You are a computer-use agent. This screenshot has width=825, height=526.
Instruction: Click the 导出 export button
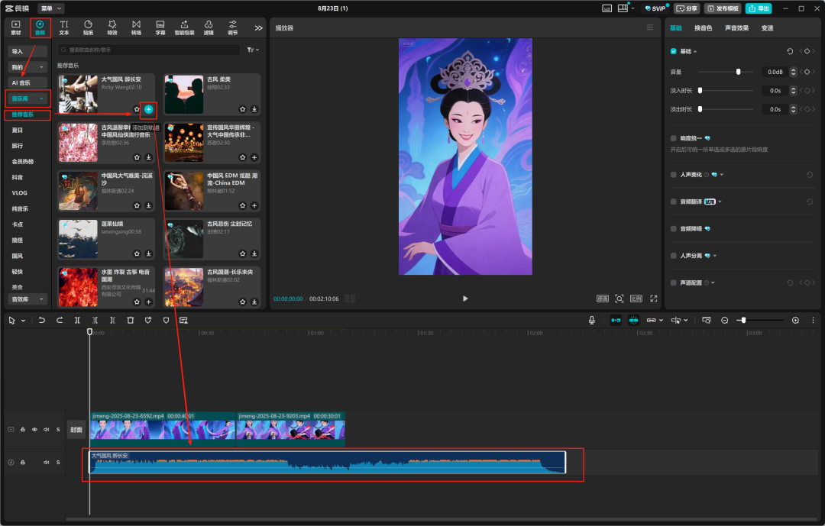tap(759, 8)
